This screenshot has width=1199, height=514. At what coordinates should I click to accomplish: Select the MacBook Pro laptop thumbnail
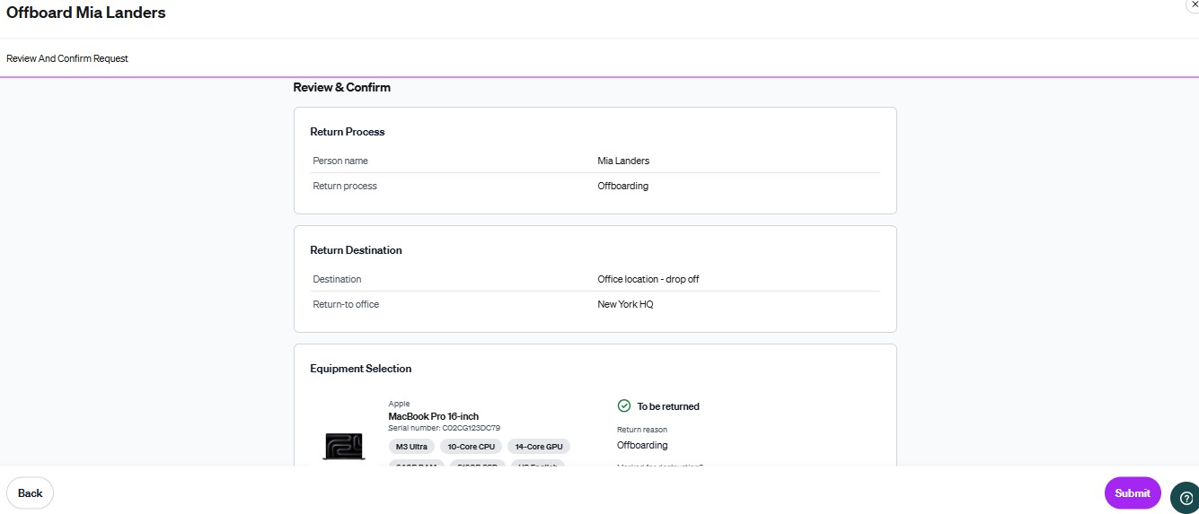[344, 447]
